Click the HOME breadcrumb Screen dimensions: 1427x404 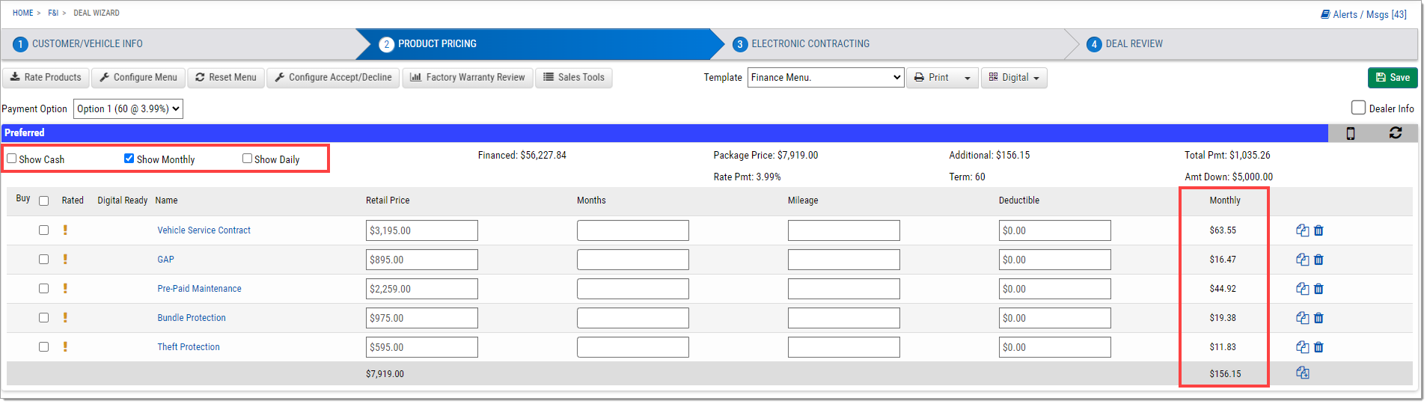tap(23, 13)
